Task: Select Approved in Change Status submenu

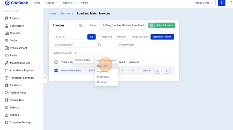Action: (x=102, y=71)
